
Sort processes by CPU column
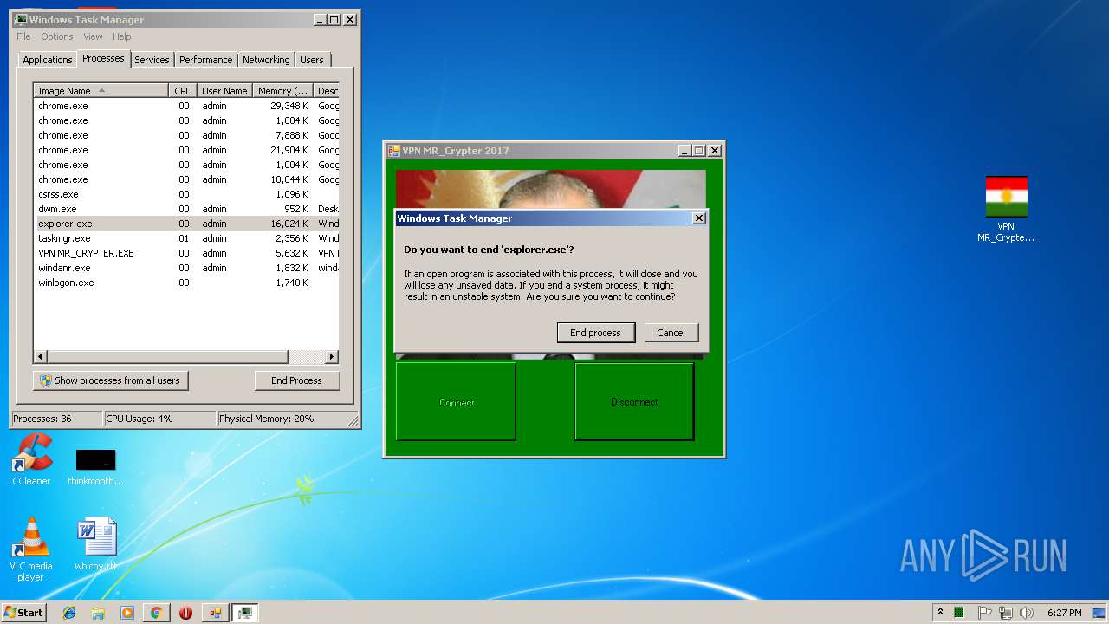pyautogui.click(x=183, y=91)
